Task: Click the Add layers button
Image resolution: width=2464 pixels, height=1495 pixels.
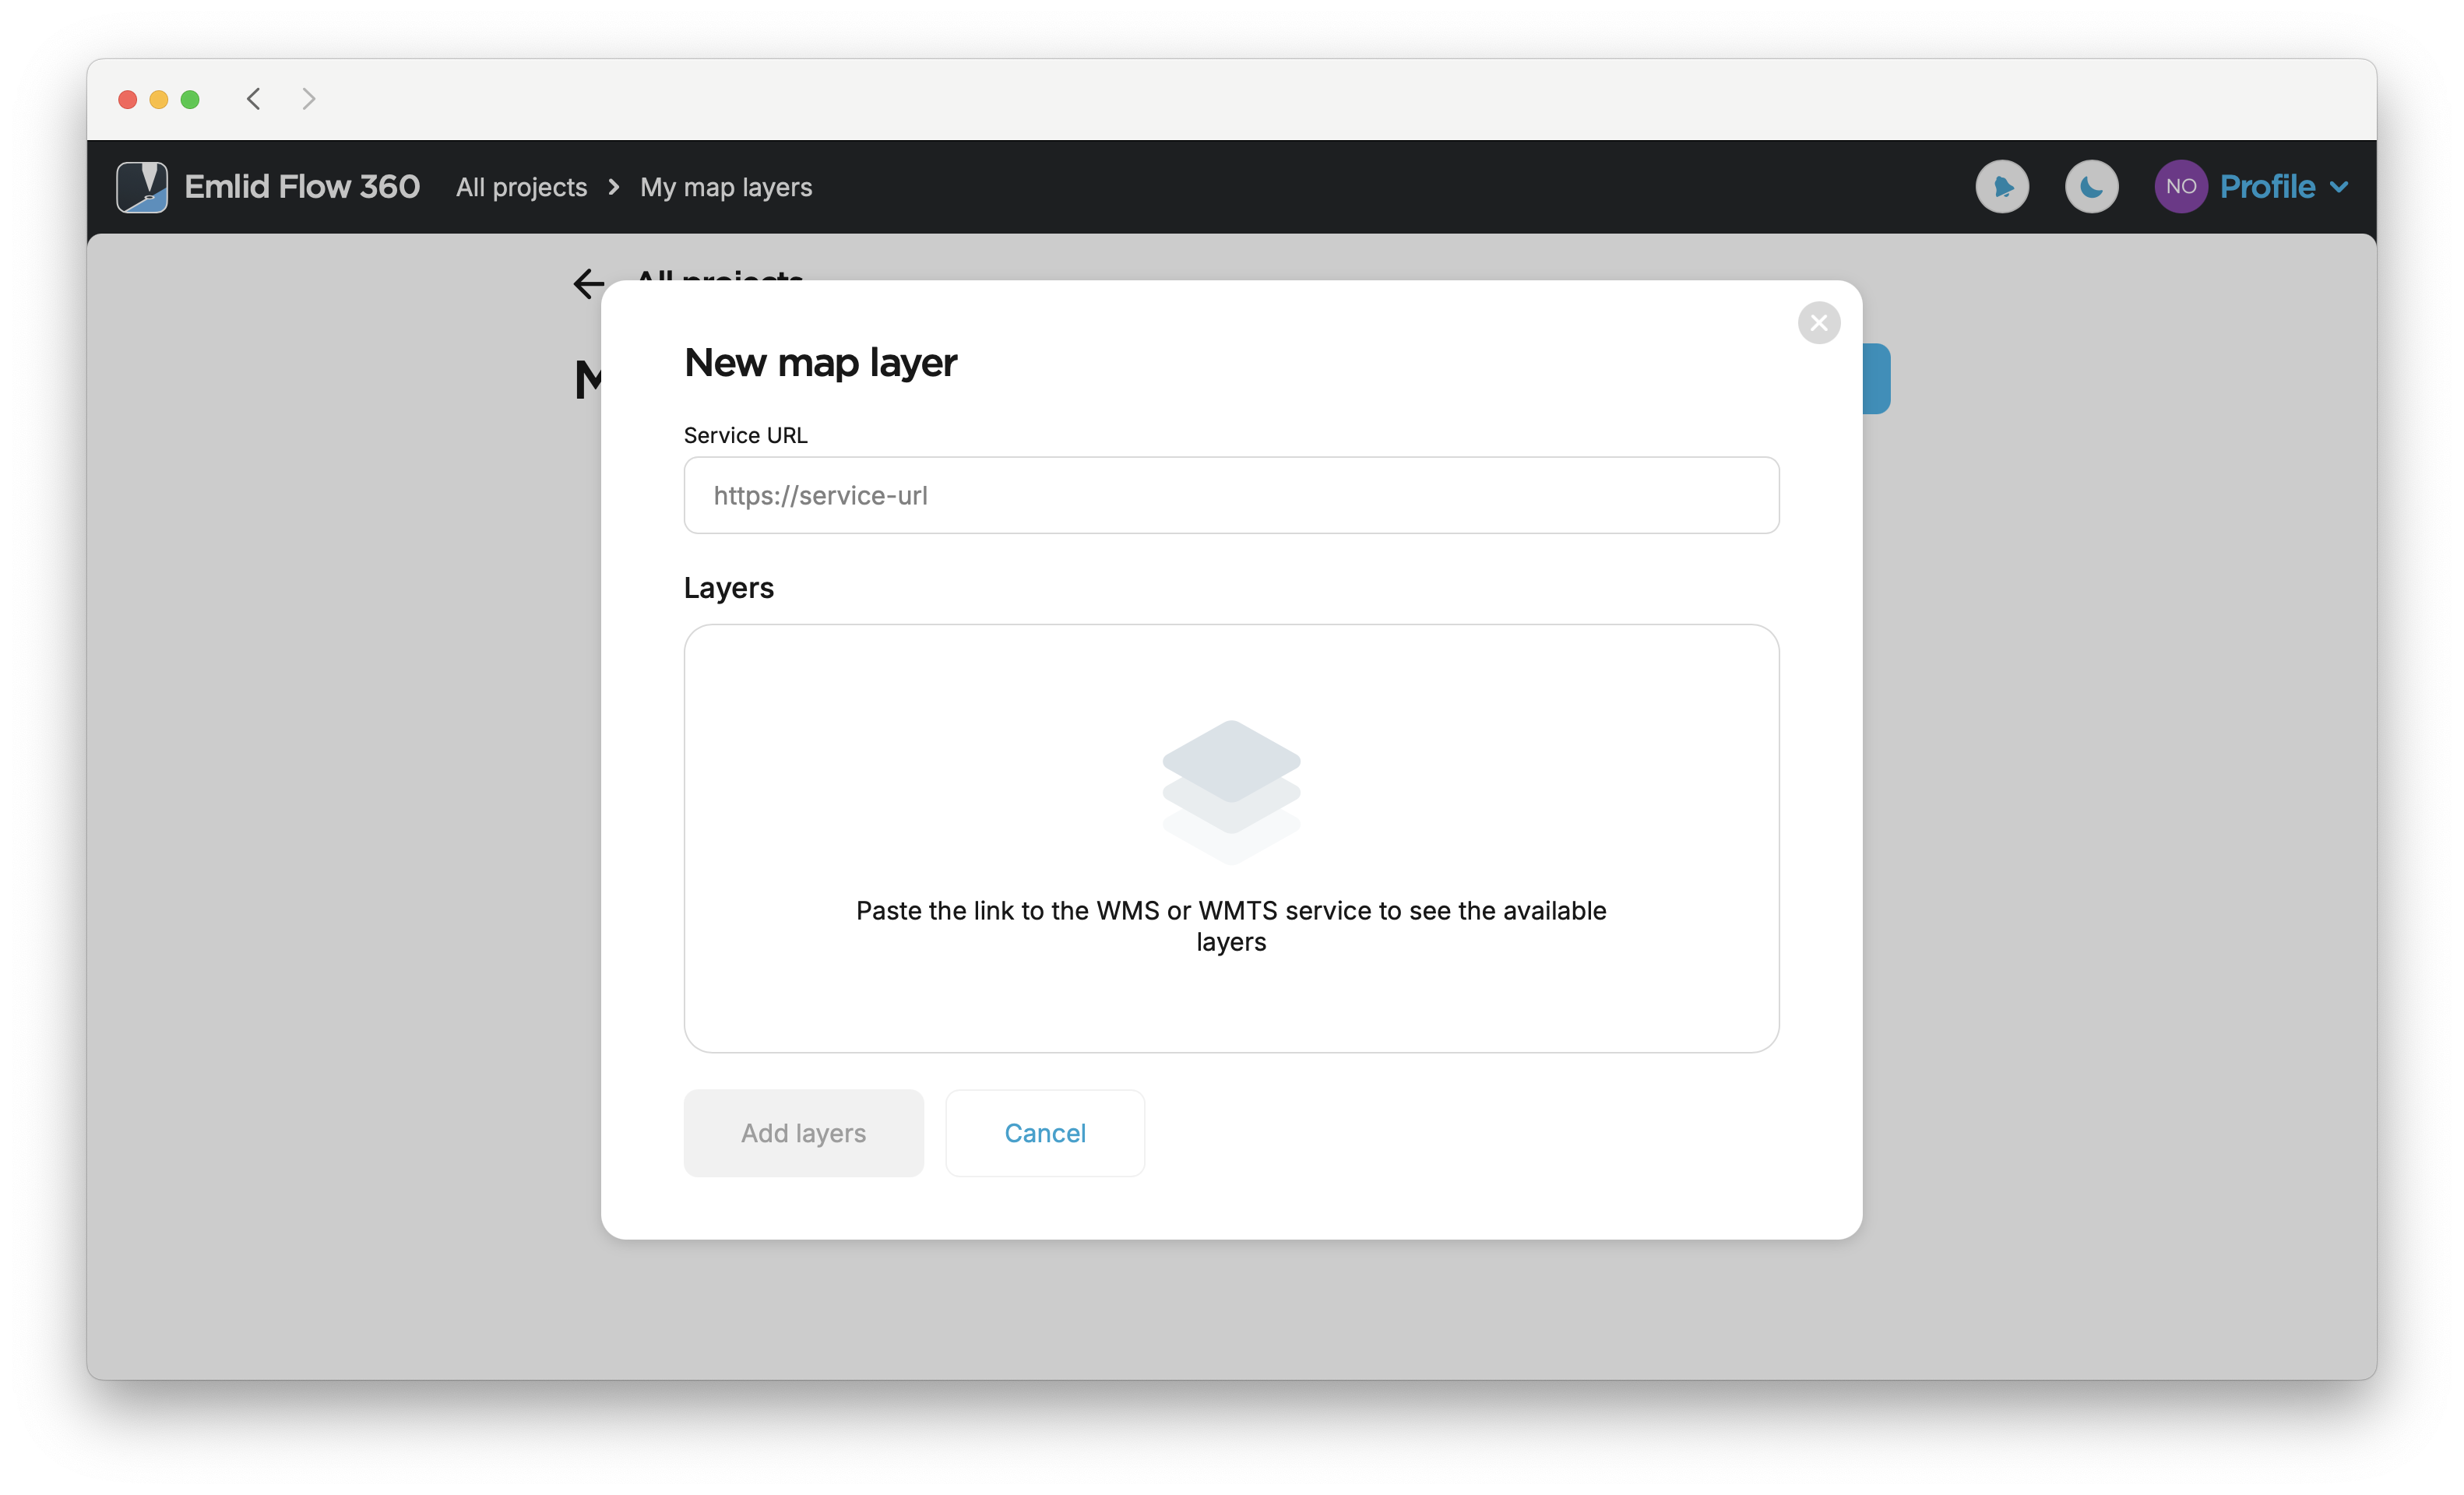Action: pyautogui.click(x=803, y=1132)
